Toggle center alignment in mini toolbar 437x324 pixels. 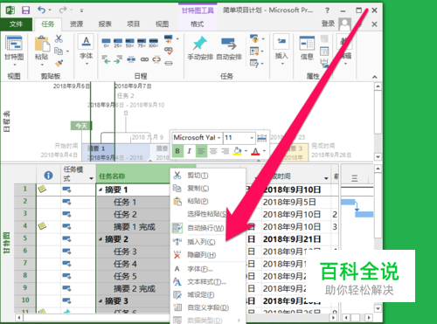pyautogui.click(x=213, y=151)
